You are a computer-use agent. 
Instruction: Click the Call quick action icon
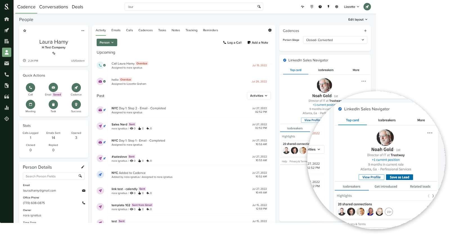[x=30, y=88]
